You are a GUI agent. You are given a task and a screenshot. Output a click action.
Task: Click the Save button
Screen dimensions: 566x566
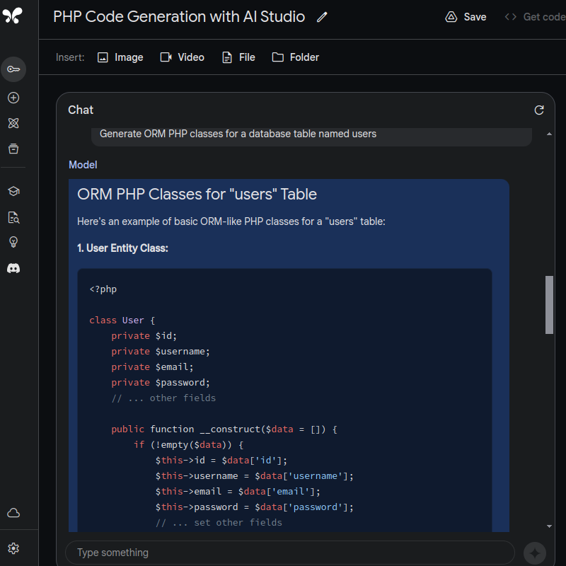coord(466,17)
